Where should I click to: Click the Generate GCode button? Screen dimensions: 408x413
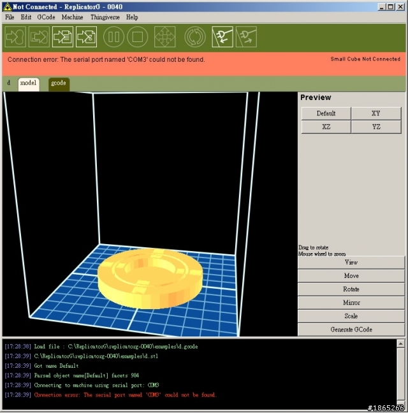(x=351, y=330)
